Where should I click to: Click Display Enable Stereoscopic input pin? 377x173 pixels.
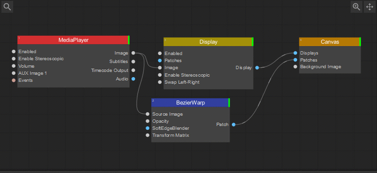click(x=160, y=75)
